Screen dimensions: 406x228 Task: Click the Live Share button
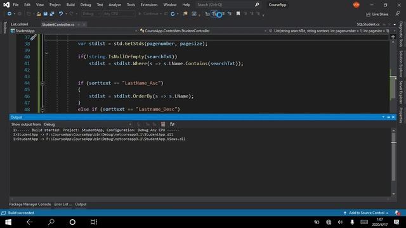point(377,14)
